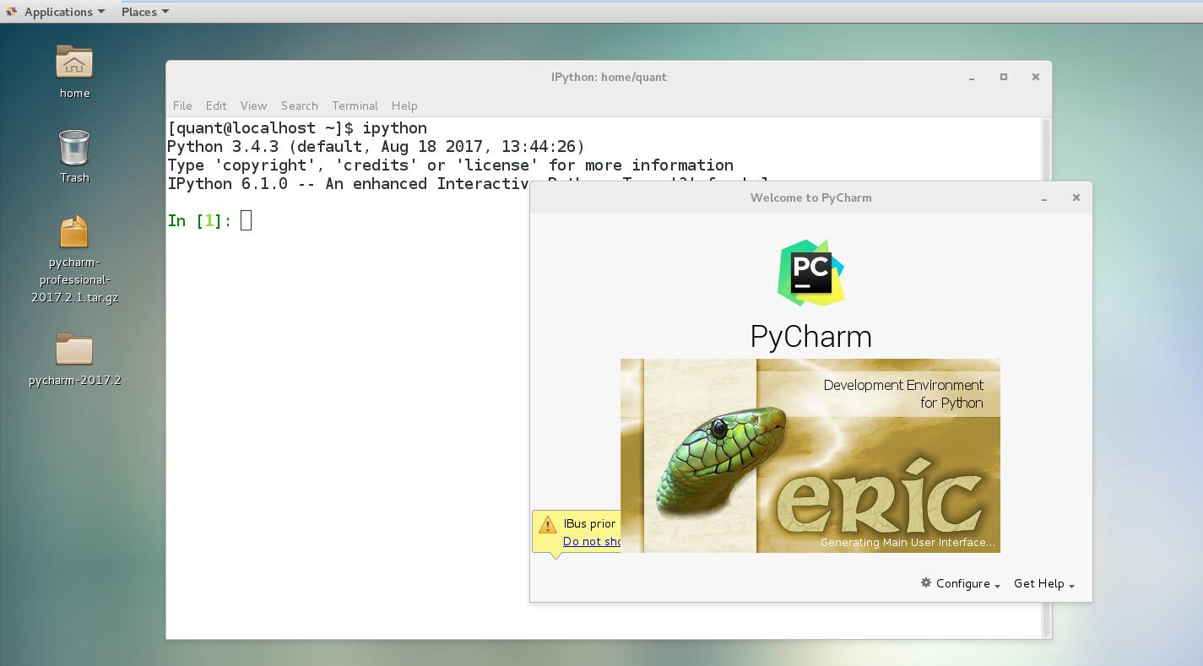
Task: Open the File menu in terminal
Action: point(182,106)
